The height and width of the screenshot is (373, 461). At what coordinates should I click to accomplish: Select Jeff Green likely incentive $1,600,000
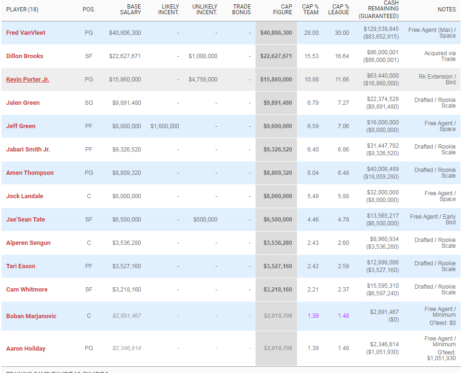[x=164, y=126]
